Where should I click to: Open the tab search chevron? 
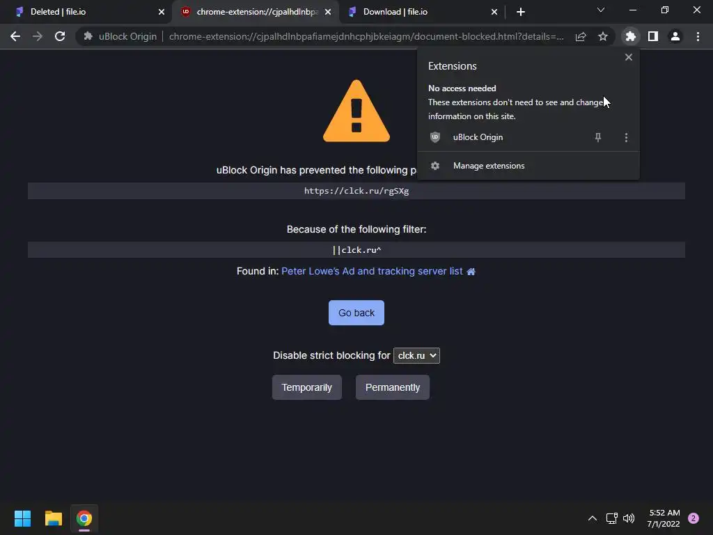pyautogui.click(x=601, y=10)
